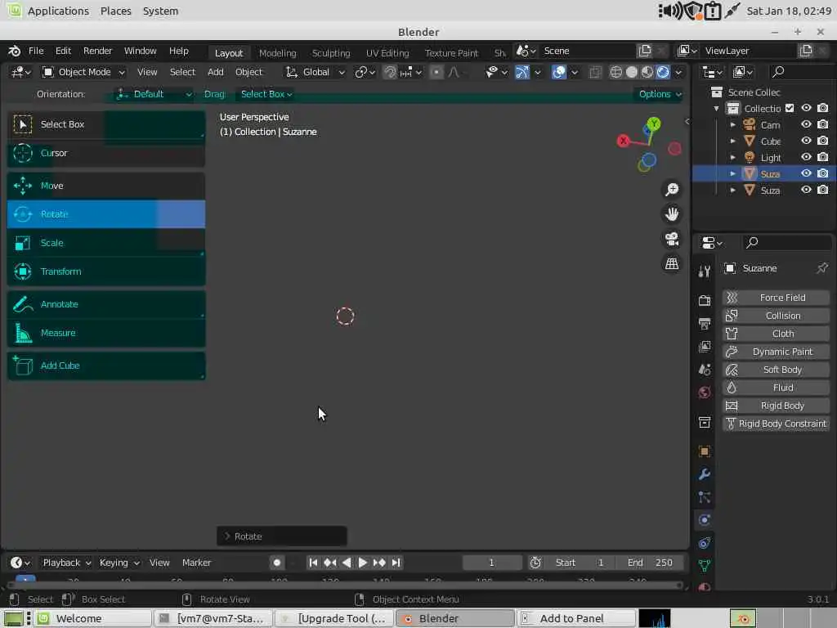
Task: Open the Output properties tab
Action: tap(705, 324)
